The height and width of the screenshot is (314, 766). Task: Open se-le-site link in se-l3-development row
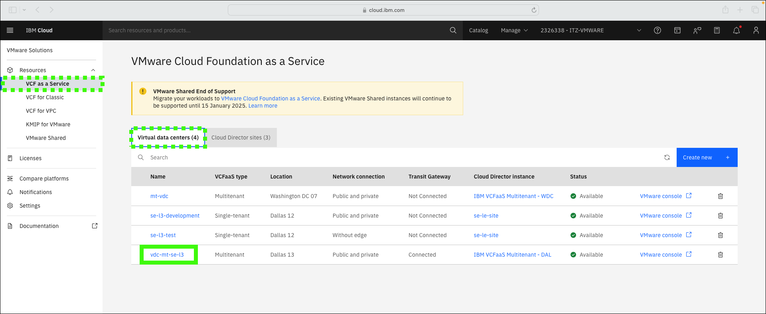486,216
